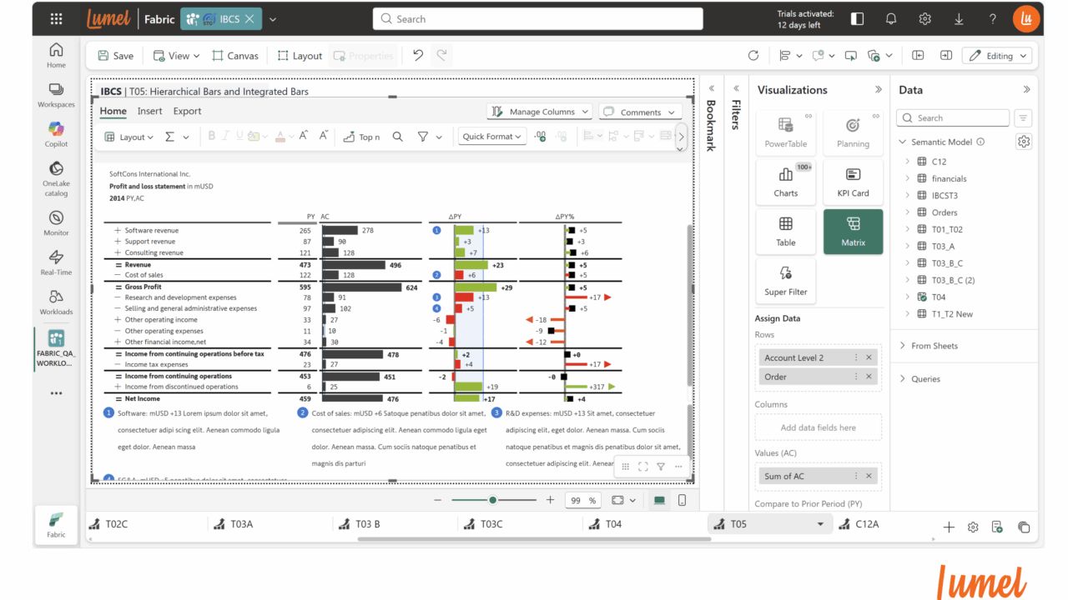This screenshot has width=1068, height=600.
Task: Click the zoom slider handle
Action: pos(493,500)
